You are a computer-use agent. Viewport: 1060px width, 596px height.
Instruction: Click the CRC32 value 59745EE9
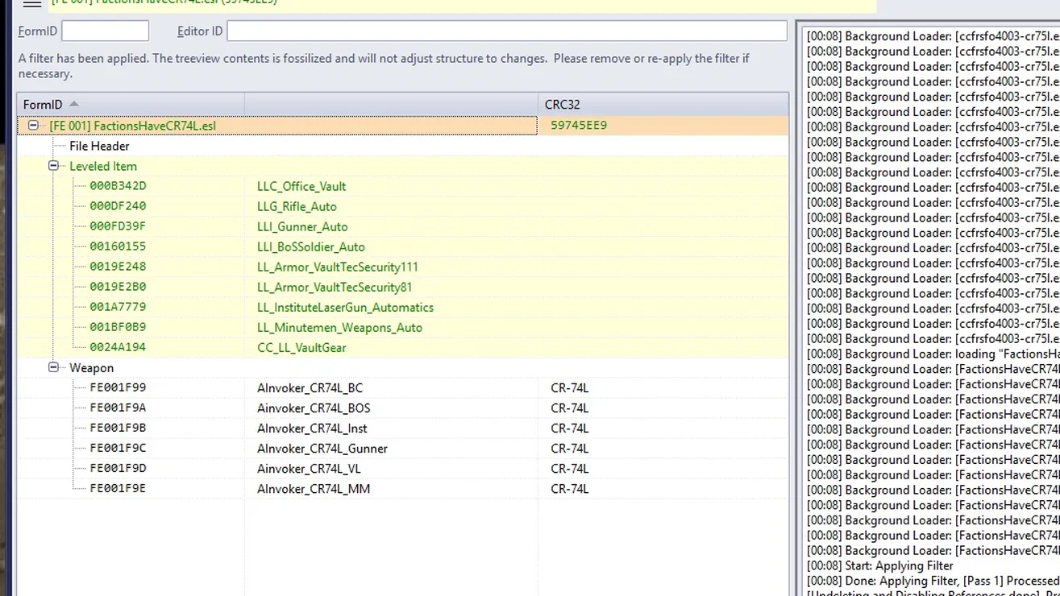579,126
